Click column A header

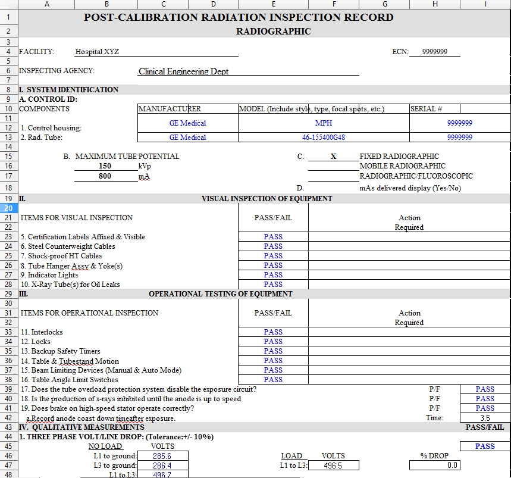pyautogui.click(x=46, y=4)
